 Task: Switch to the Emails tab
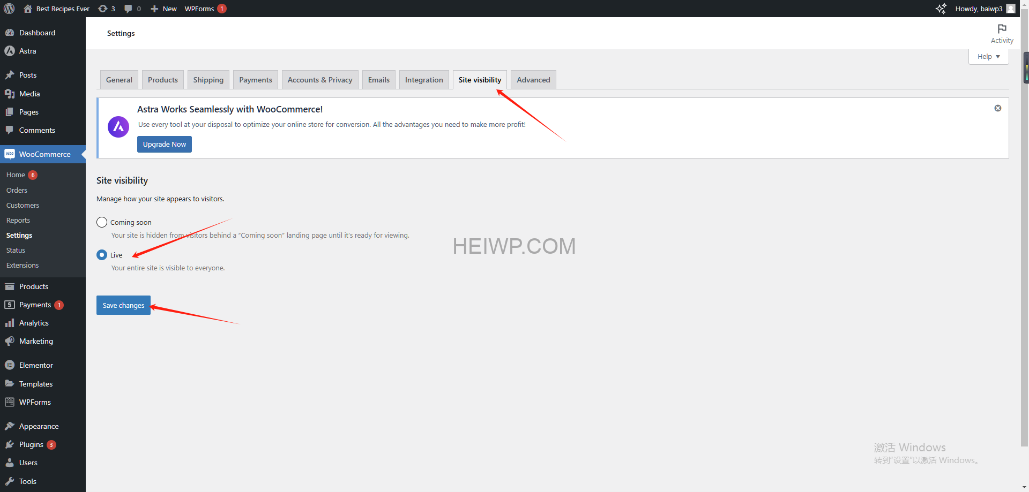(x=379, y=80)
